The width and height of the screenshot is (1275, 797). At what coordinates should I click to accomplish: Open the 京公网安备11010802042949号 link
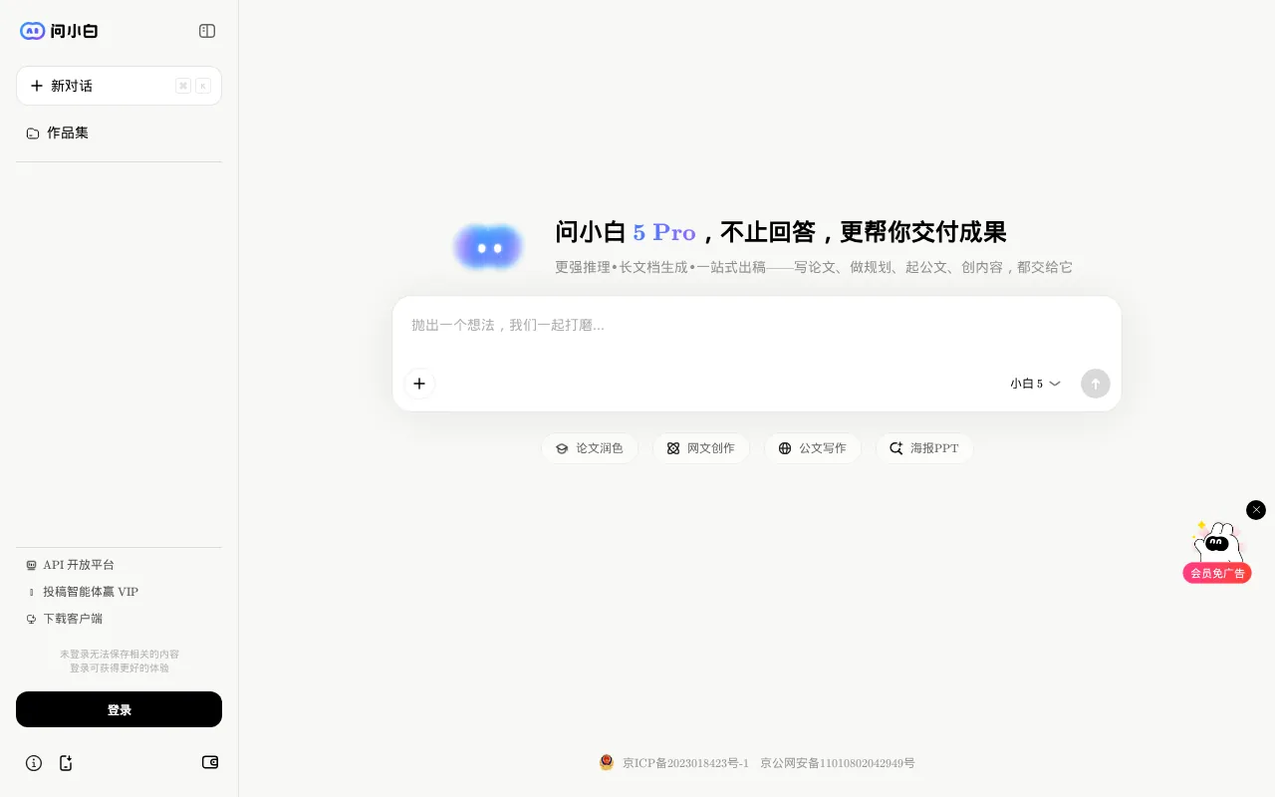click(x=838, y=763)
